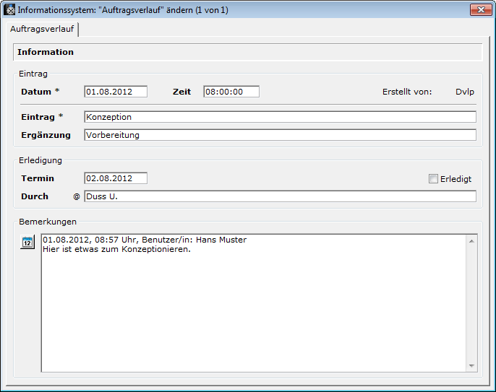496x392 pixels.
Task: Click the Termin field showing 02.08.2012
Action: click(116, 178)
